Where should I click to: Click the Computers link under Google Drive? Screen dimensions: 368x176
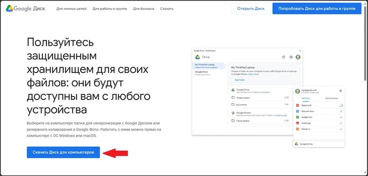click(266, 92)
